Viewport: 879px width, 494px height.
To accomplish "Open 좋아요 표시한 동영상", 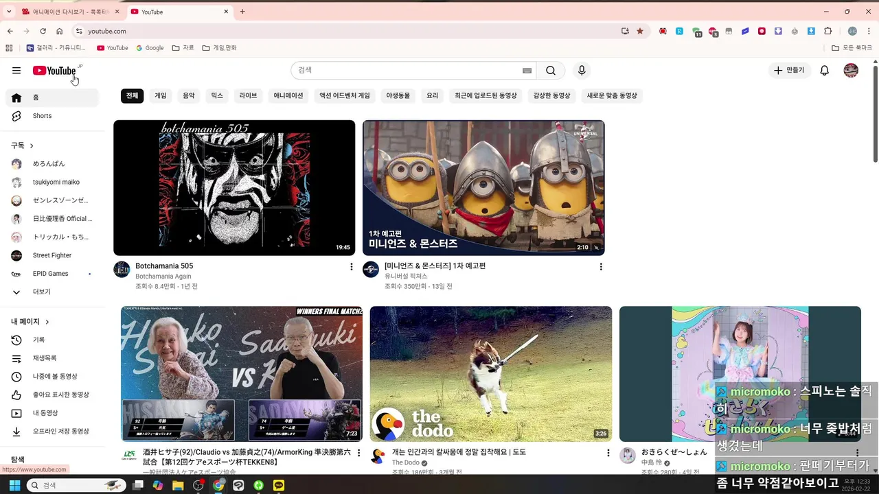I will tap(52, 395).
